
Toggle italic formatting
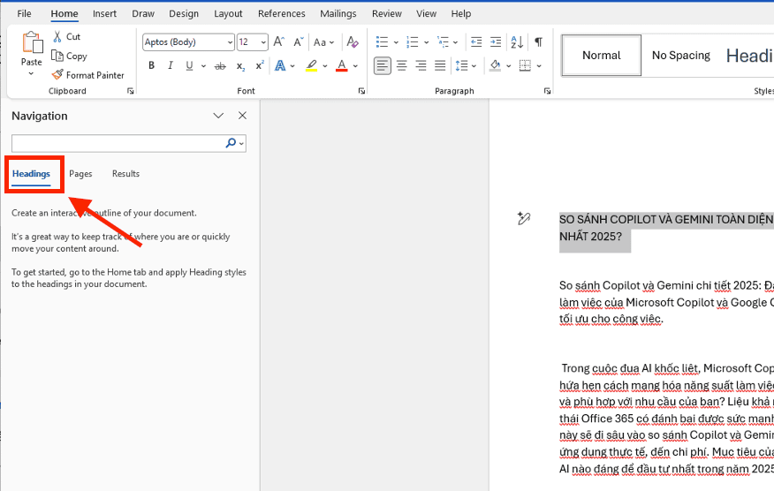[170, 65]
